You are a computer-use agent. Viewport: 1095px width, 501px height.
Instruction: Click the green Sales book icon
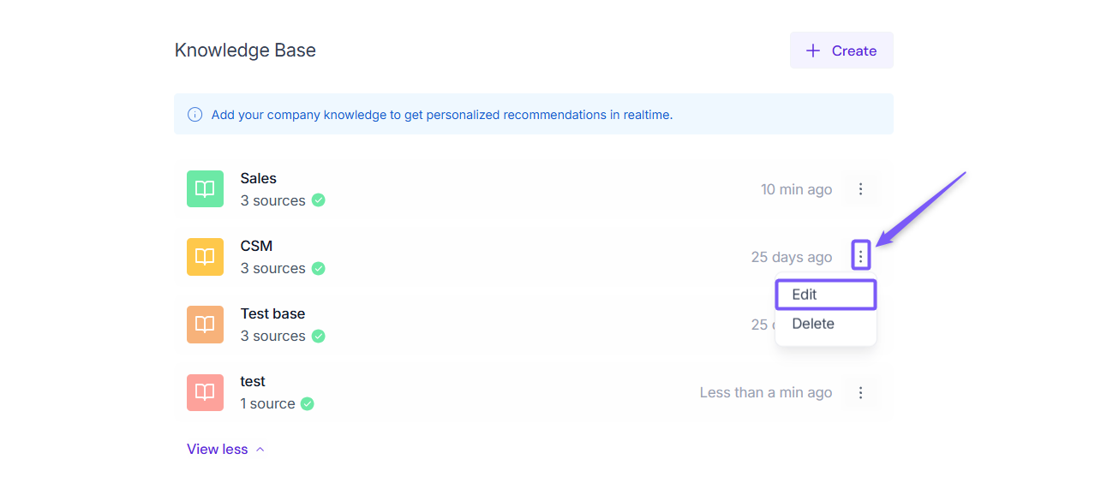205,189
